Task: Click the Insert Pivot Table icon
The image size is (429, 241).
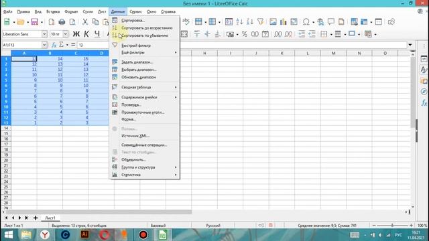Action: (x=294, y=21)
